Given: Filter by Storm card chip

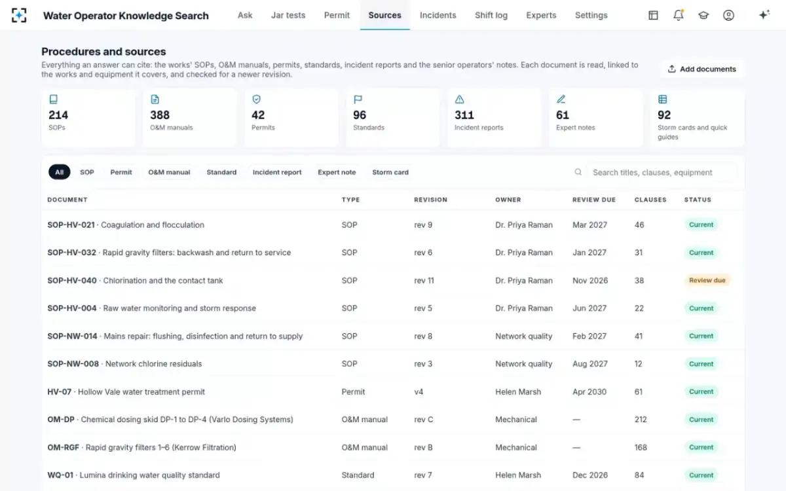Looking at the screenshot, I should coord(390,172).
